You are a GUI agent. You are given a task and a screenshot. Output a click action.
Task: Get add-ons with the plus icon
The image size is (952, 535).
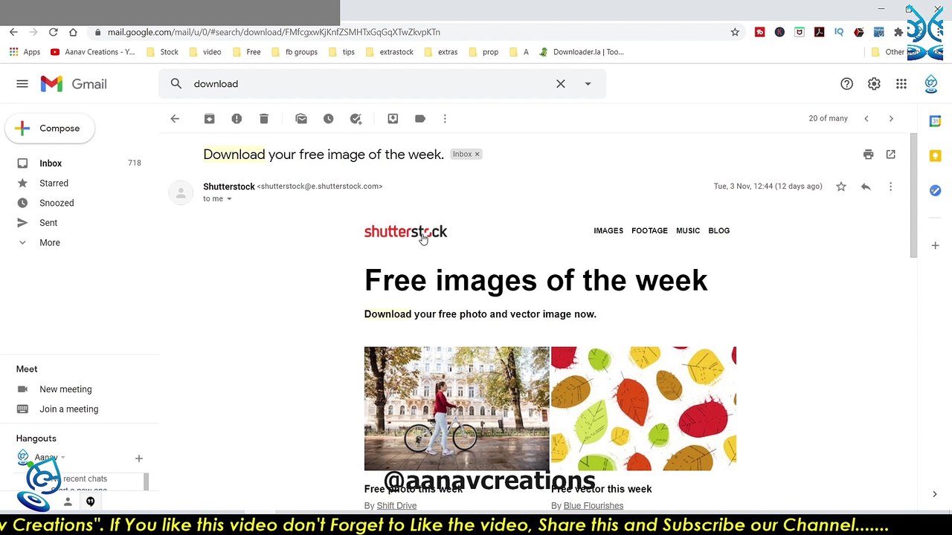coord(935,245)
